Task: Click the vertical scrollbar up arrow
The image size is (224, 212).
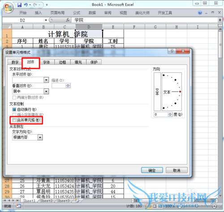Action: tap(220, 29)
